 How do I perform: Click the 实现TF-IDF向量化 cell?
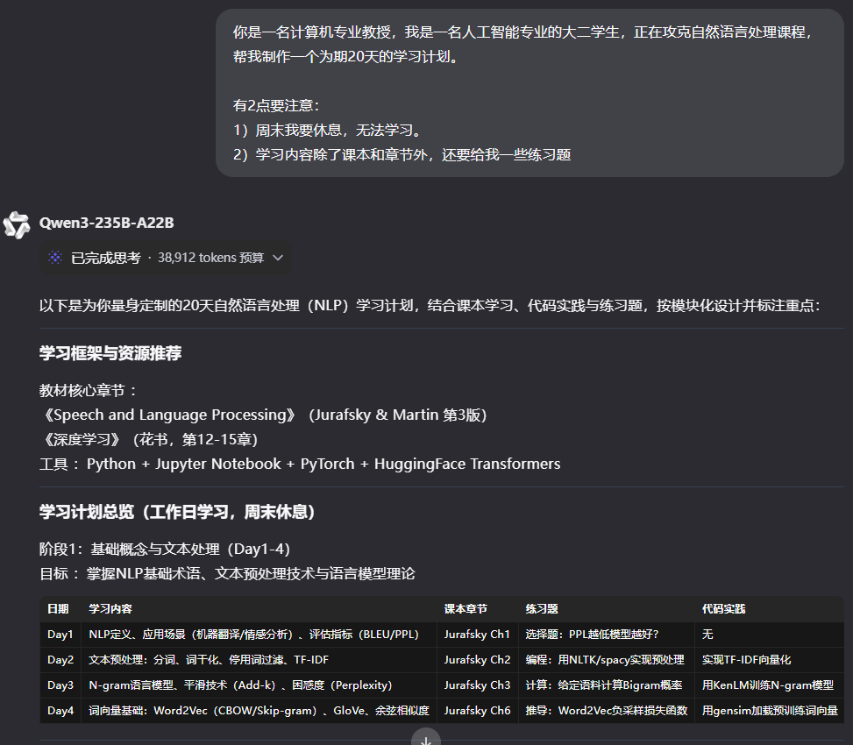[769, 660]
